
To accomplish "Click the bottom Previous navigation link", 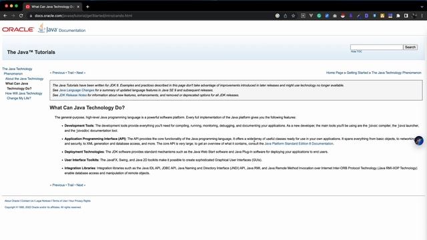I will point(58,185).
